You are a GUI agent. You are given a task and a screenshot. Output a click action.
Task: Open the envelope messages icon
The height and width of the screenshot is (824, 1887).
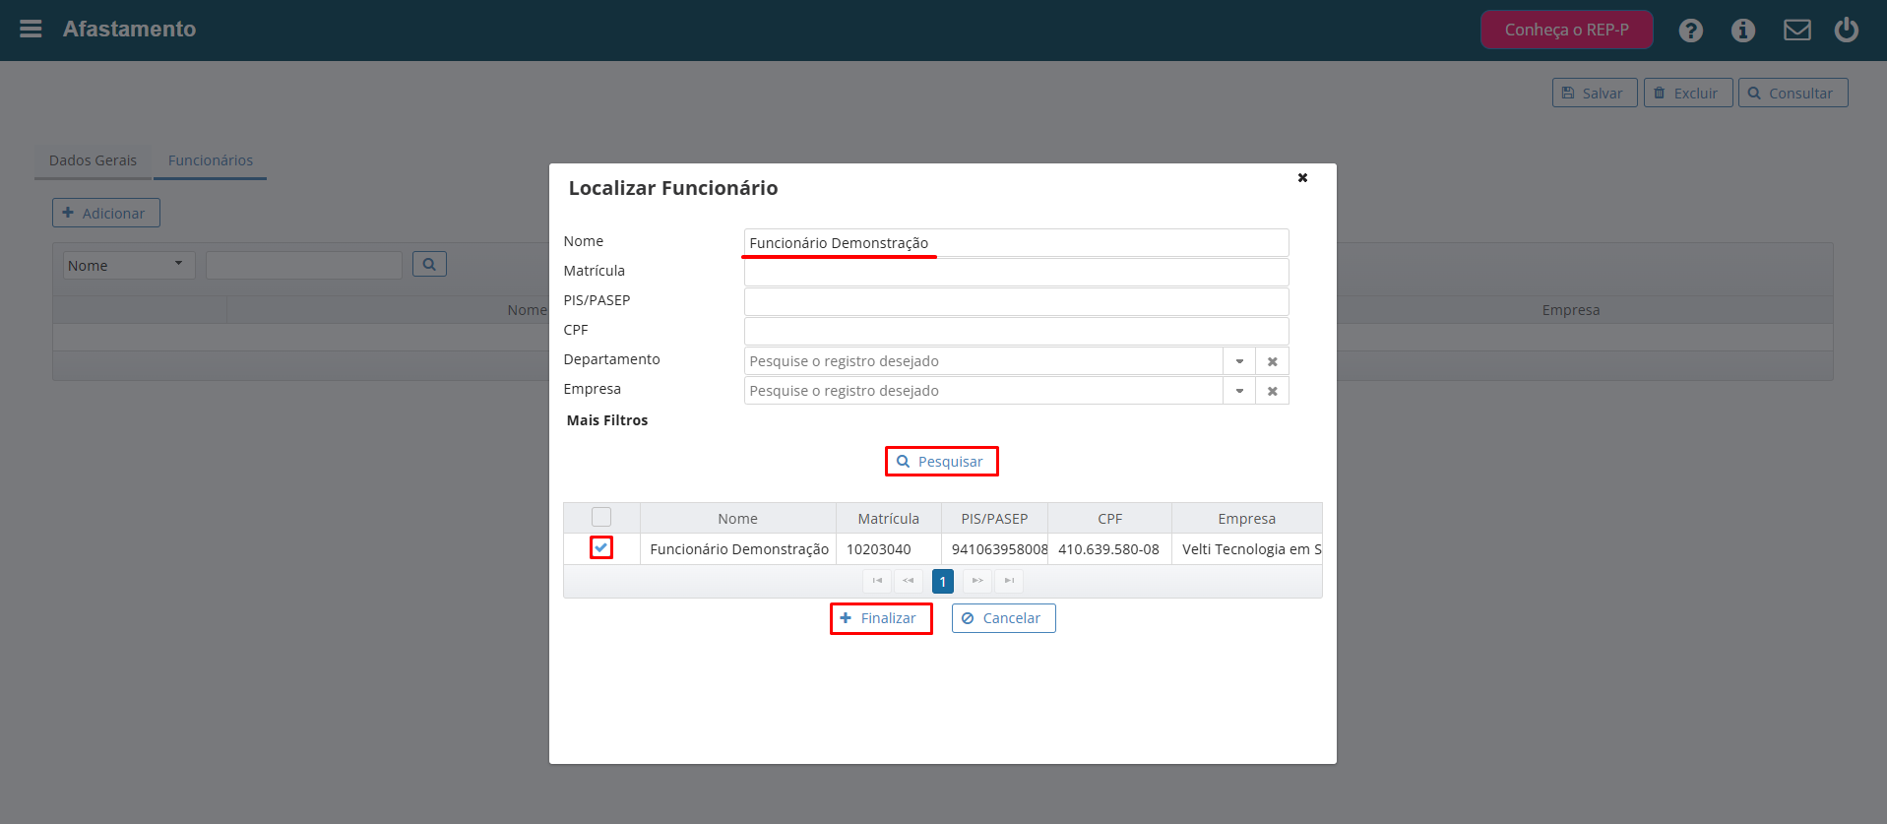tap(1797, 31)
